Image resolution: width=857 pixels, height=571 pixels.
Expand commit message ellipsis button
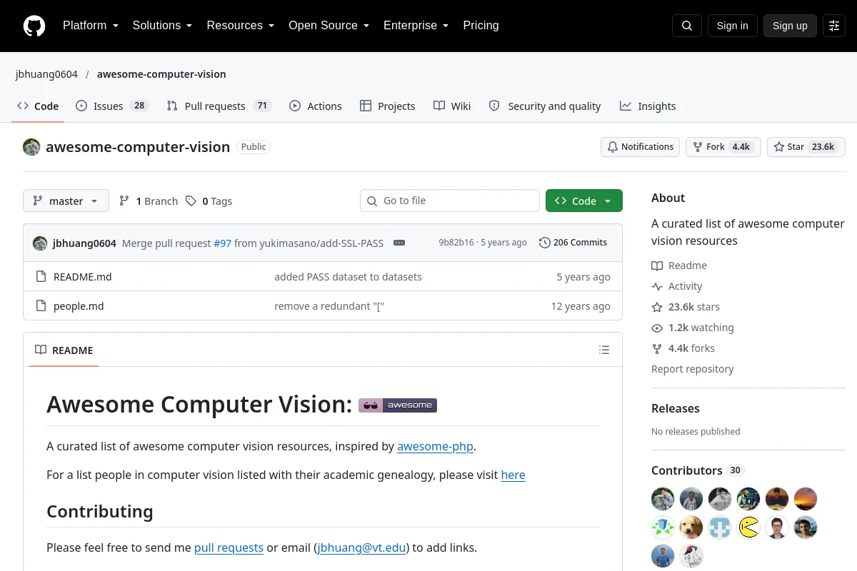pyautogui.click(x=399, y=243)
